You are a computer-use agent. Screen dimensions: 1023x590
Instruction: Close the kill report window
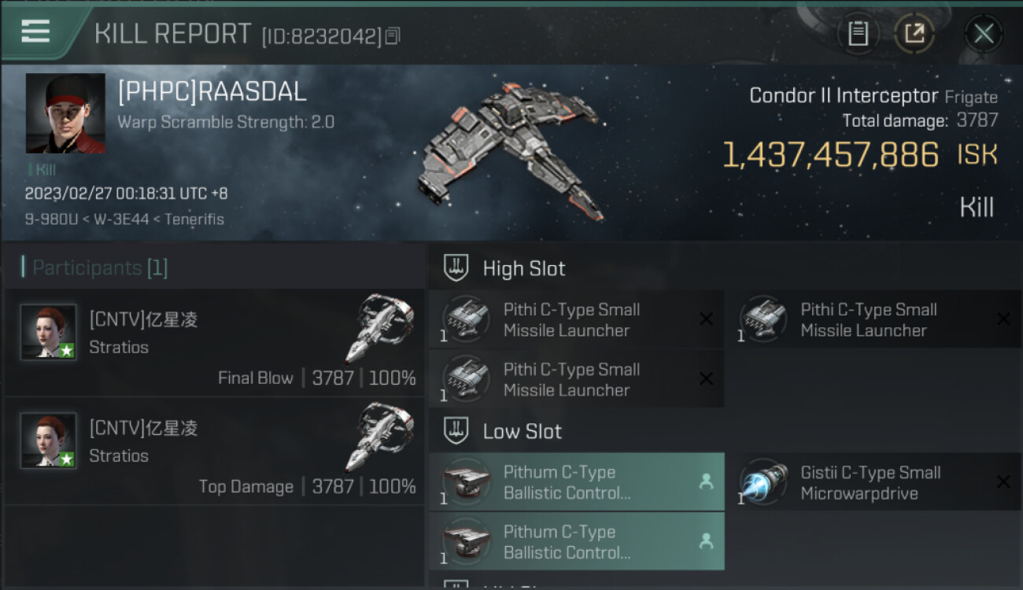tap(983, 34)
